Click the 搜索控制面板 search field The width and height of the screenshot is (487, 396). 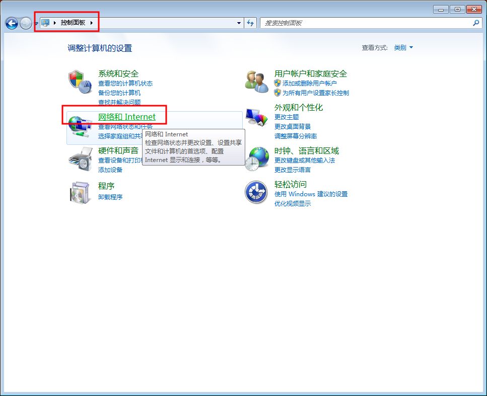tap(365, 23)
